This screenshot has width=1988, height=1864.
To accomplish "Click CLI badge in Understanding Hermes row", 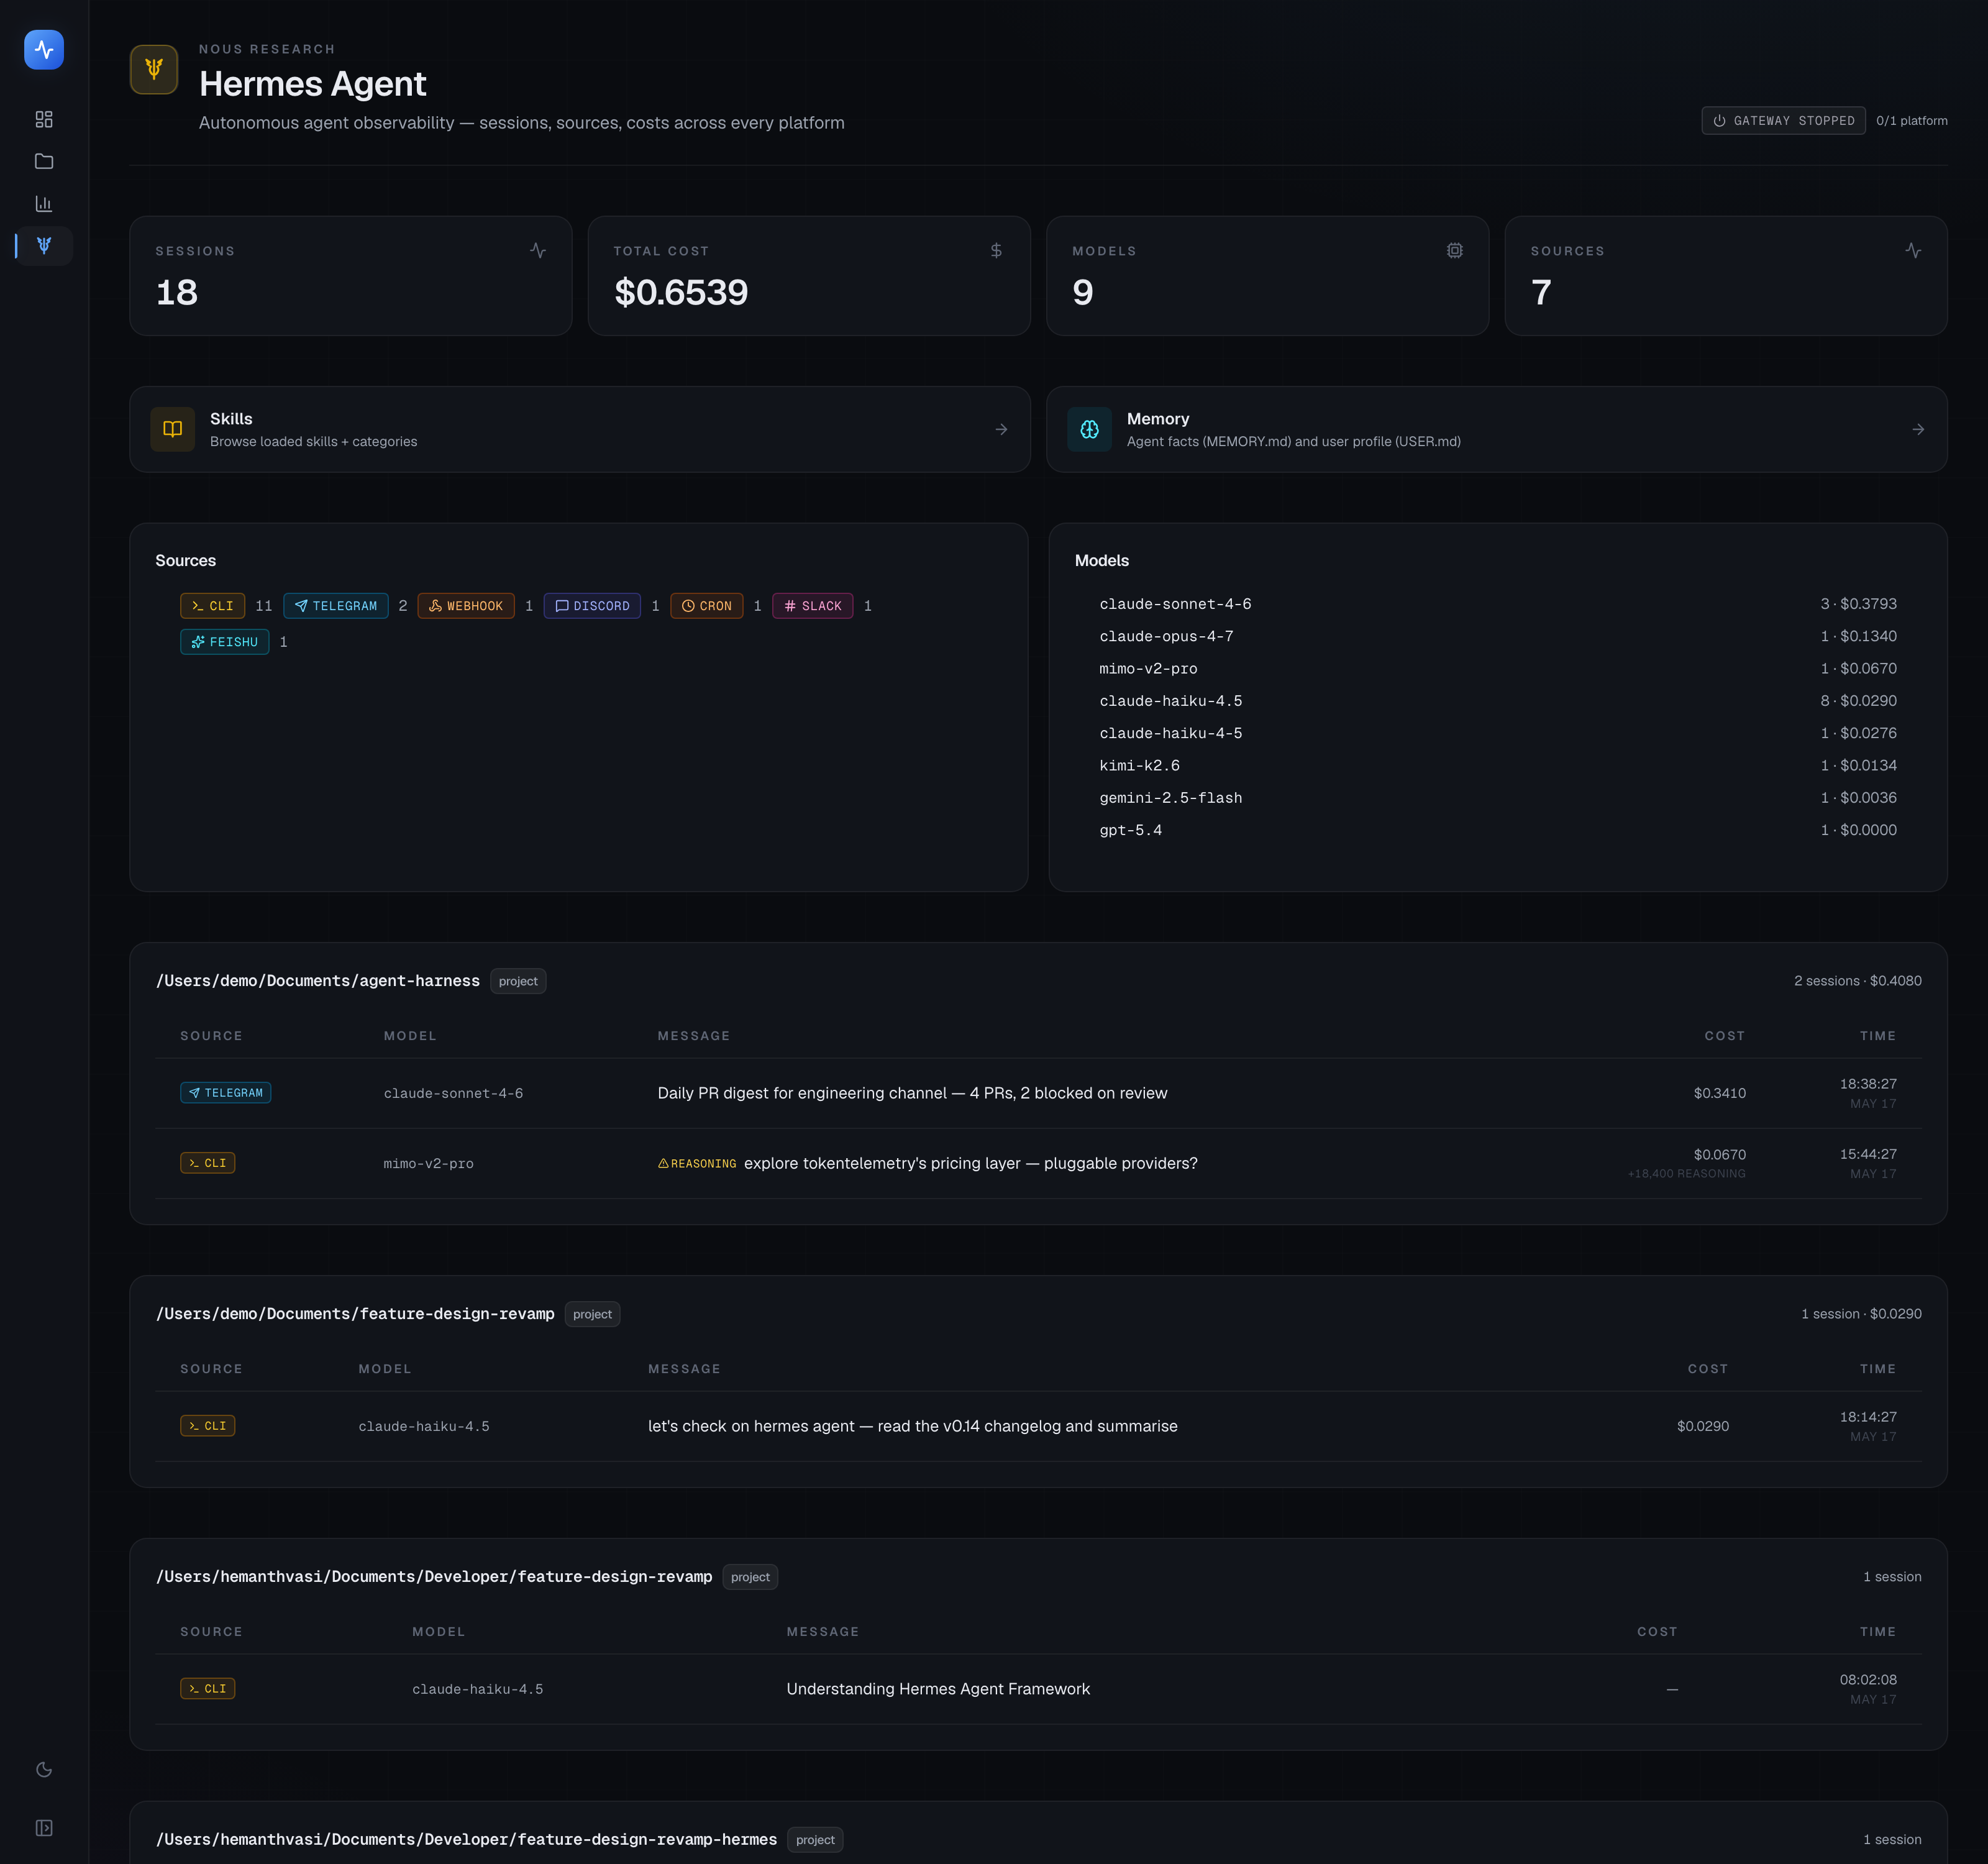I will 208,1689.
